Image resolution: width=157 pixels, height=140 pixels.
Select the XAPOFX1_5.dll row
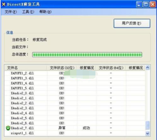(75, 88)
